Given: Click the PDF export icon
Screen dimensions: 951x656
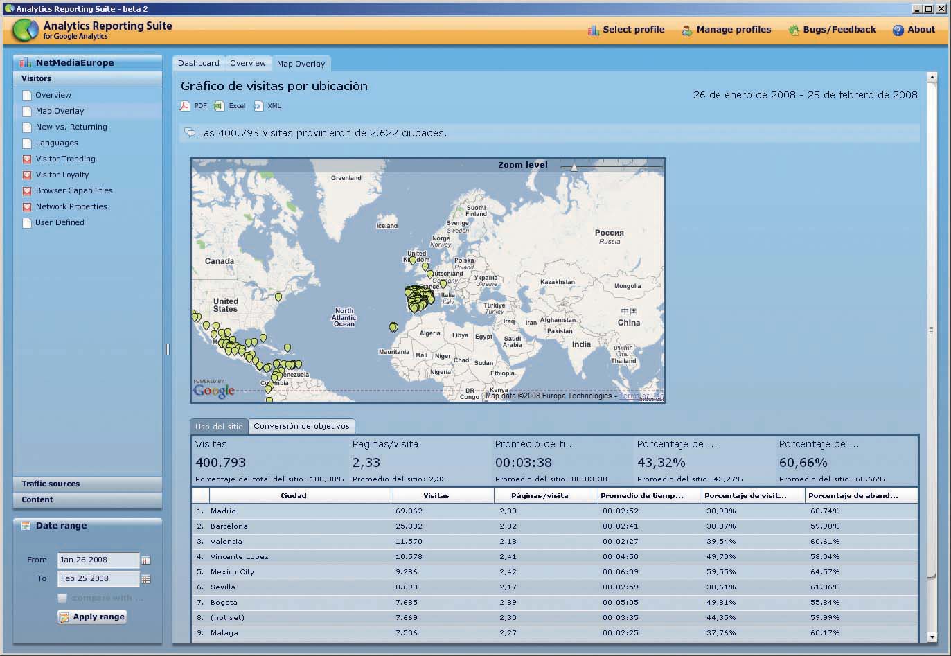Looking at the screenshot, I should 185,106.
